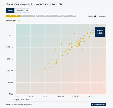Enable the Asia region filter
The width and height of the screenshot is (113, 108).
pos(42,16)
